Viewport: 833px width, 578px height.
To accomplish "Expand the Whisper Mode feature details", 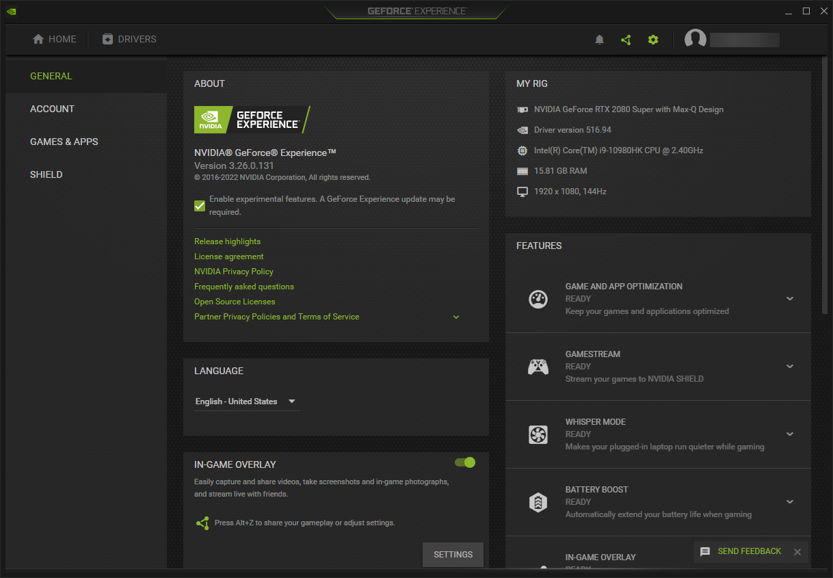I will [x=790, y=434].
